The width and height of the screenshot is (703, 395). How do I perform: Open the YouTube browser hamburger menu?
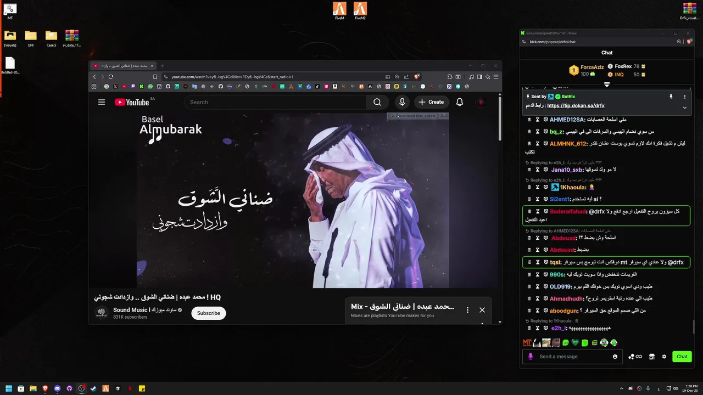(496, 77)
